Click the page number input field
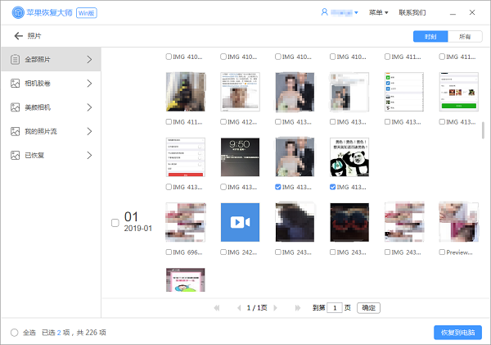 tap(335, 307)
